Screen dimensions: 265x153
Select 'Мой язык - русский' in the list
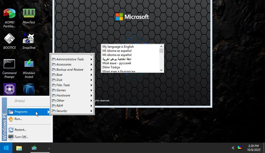coord(130,63)
